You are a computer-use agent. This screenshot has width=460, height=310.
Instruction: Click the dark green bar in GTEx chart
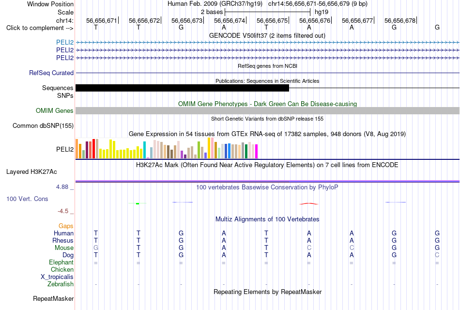point(246,152)
